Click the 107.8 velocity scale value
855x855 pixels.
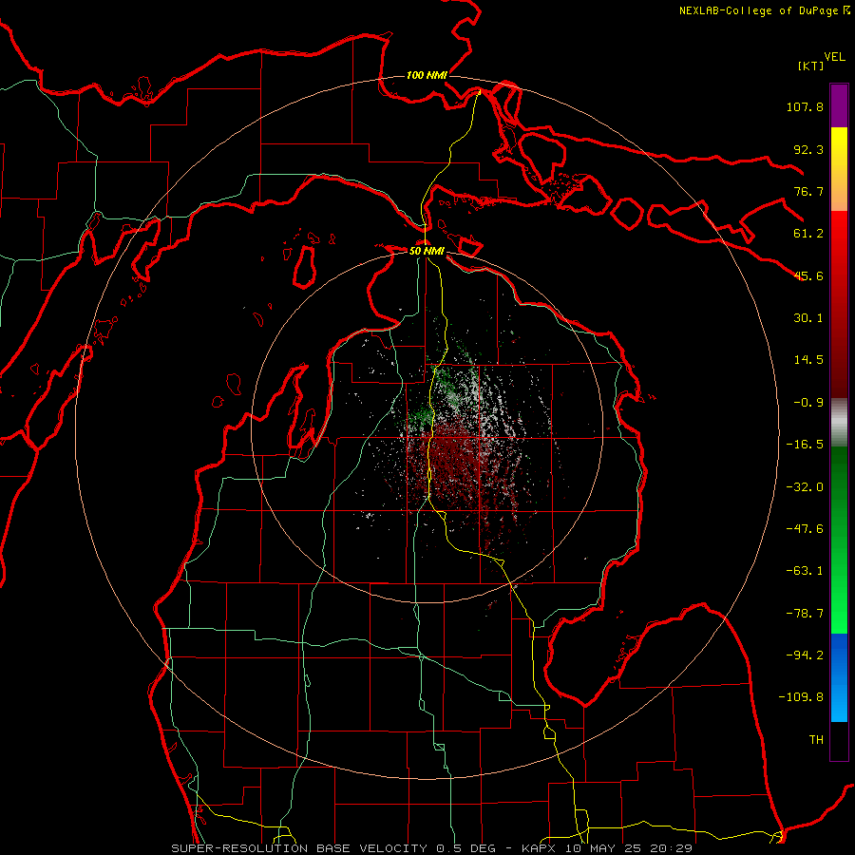coord(805,106)
